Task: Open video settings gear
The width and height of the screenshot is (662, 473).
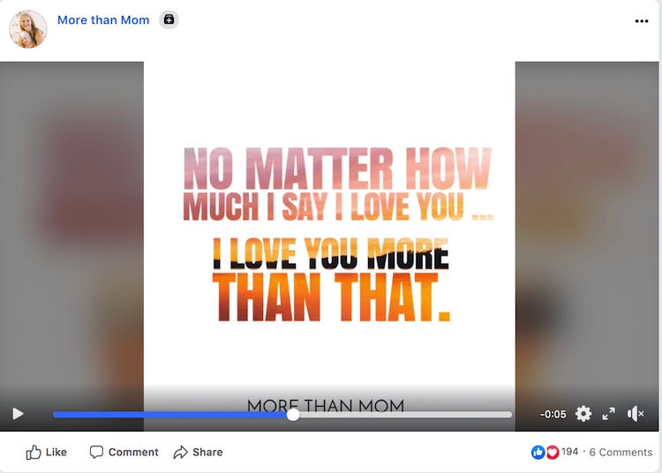Action: [583, 414]
